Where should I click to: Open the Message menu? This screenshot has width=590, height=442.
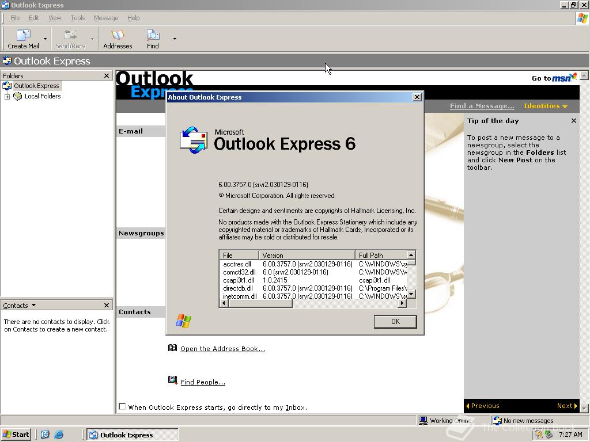coord(106,18)
